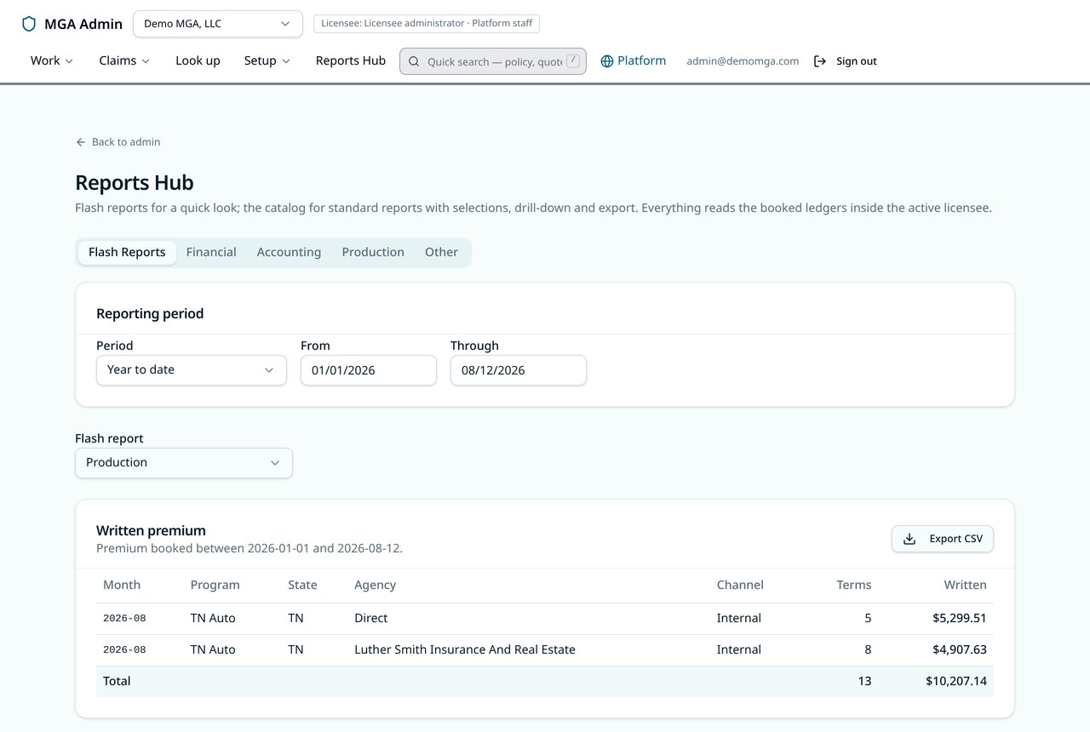This screenshot has height=732, width=1090.
Task: Click the Channel column header
Action: [x=740, y=586]
